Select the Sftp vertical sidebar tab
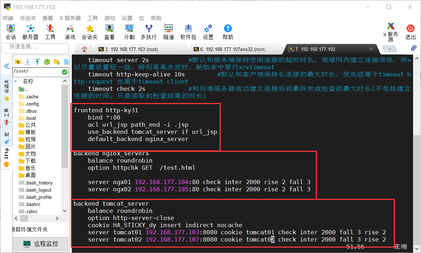Viewport: 421px width, 253px height. tap(6, 157)
